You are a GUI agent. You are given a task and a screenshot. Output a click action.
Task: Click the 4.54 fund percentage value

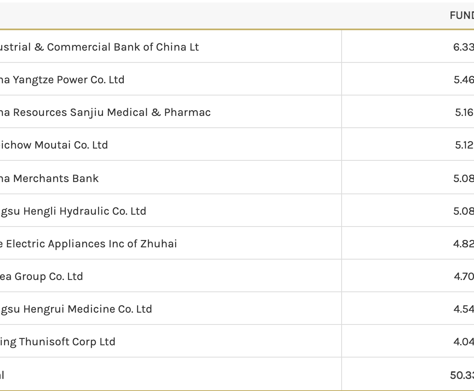click(463, 309)
